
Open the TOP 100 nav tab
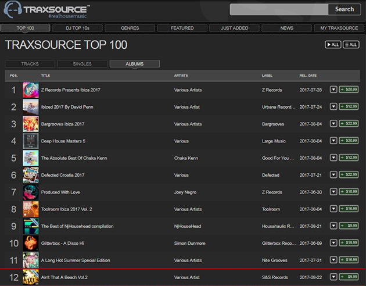pyautogui.click(x=25, y=28)
